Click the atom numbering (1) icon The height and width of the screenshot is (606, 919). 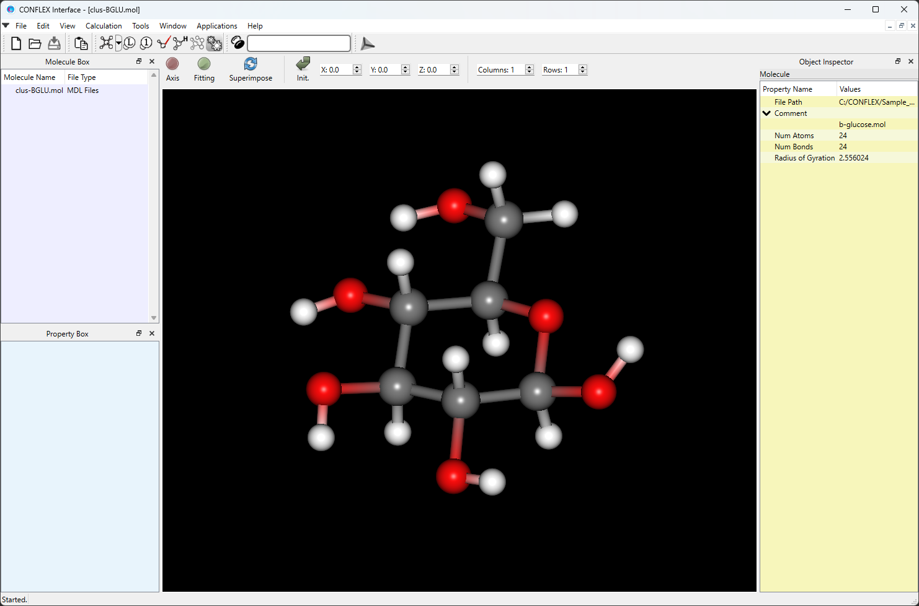[145, 43]
